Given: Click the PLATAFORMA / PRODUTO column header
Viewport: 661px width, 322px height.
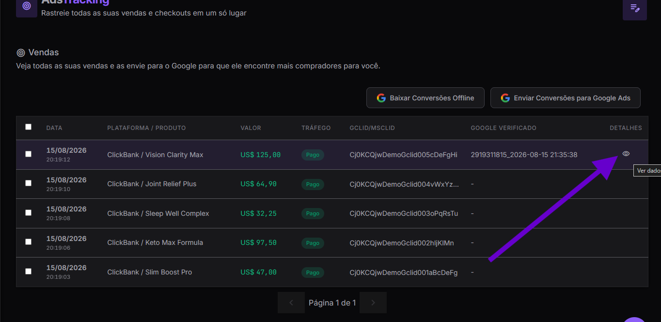Looking at the screenshot, I should pos(146,128).
